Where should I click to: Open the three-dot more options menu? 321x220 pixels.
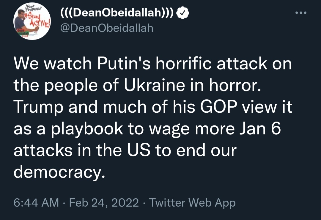(x=300, y=13)
